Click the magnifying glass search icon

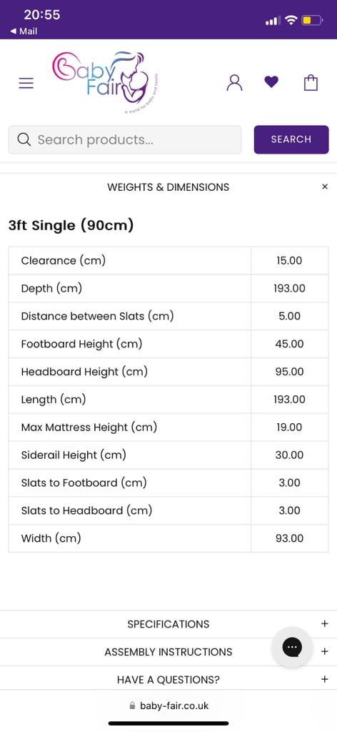pyautogui.click(x=24, y=139)
